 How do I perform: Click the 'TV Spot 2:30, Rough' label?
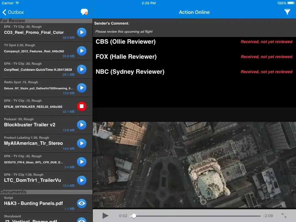pyautogui.click(x=19, y=45)
